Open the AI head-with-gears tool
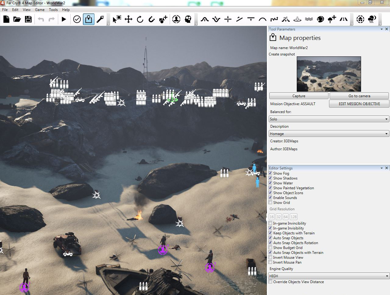Viewport: 390px width, 295px height. (188, 19)
